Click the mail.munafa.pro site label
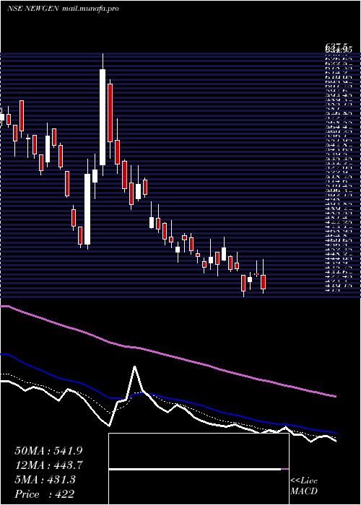Viewport: 361px width, 505px height. coord(90,9)
